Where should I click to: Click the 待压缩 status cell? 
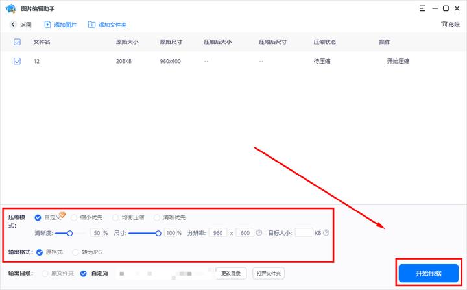pos(322,61)
